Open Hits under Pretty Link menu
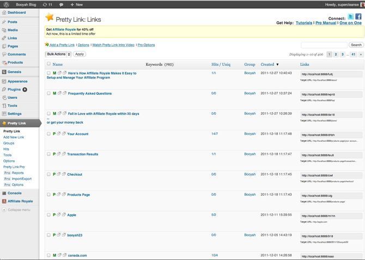 tap(6, 149)
